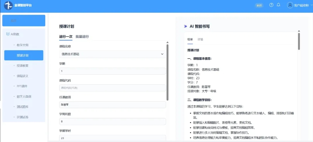Click the platform logo icon

point(8,6)
